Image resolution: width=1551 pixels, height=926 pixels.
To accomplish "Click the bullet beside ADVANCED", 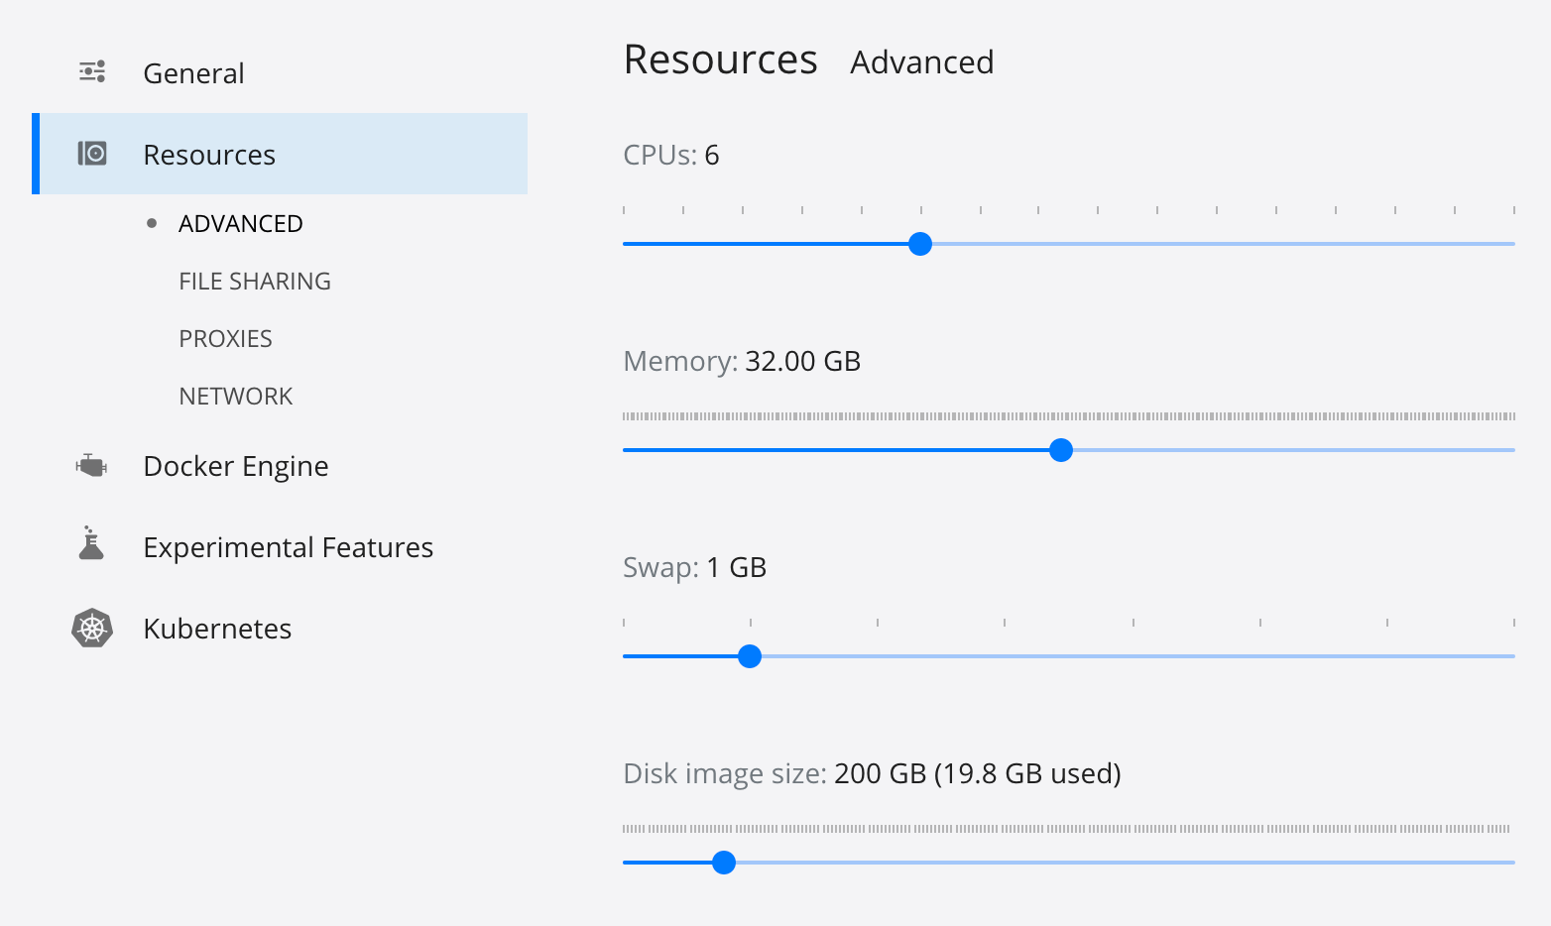I will (152, 223).
